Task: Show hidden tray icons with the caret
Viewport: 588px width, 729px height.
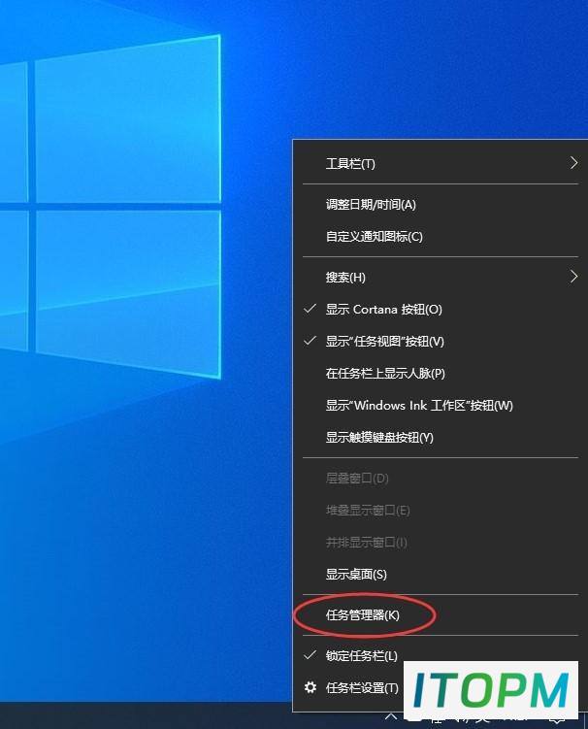Action: [391, 716]
